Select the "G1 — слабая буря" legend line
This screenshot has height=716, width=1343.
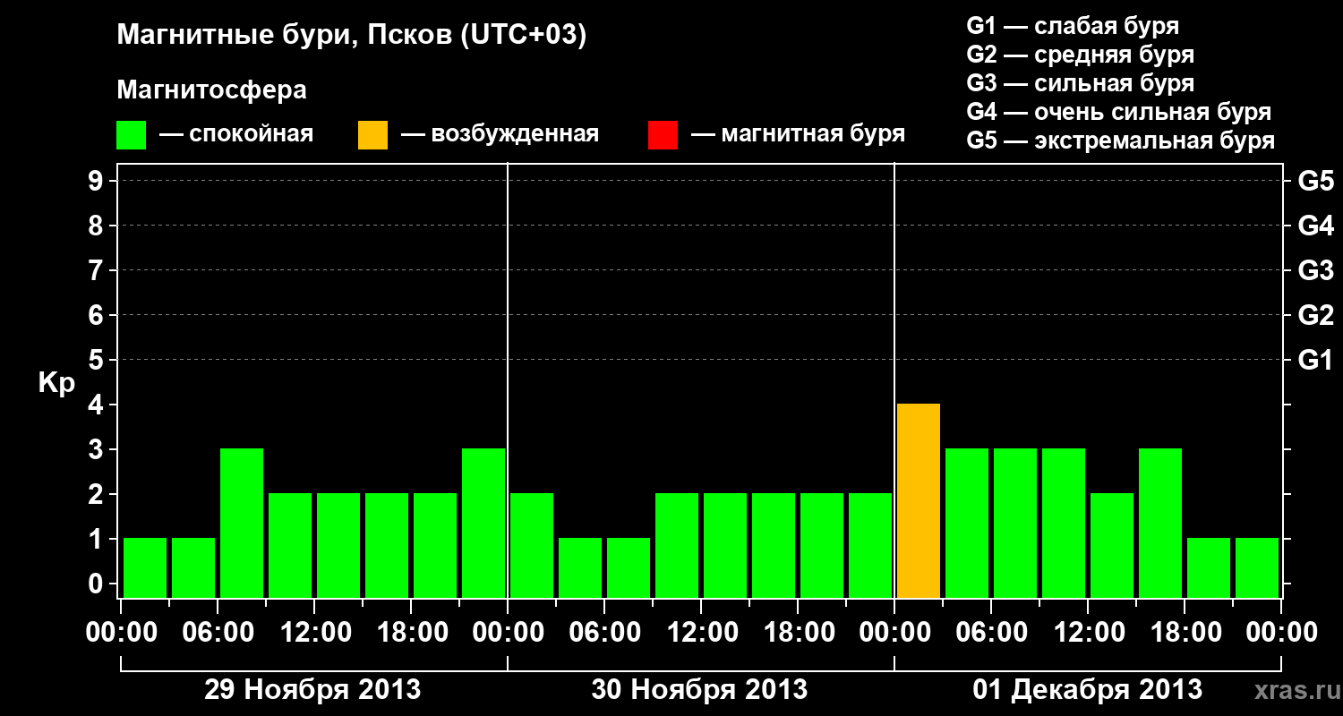point(1073,26)
